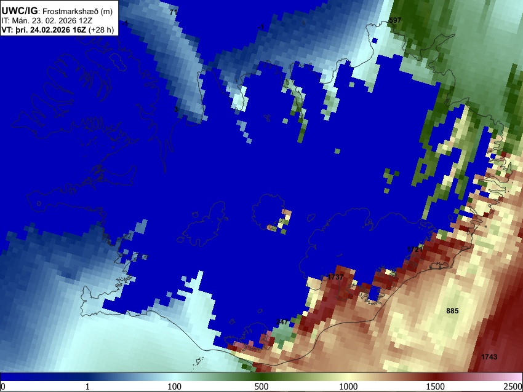
Task: Click the 0 tick on the color scale
Action: tap(3, 386)
